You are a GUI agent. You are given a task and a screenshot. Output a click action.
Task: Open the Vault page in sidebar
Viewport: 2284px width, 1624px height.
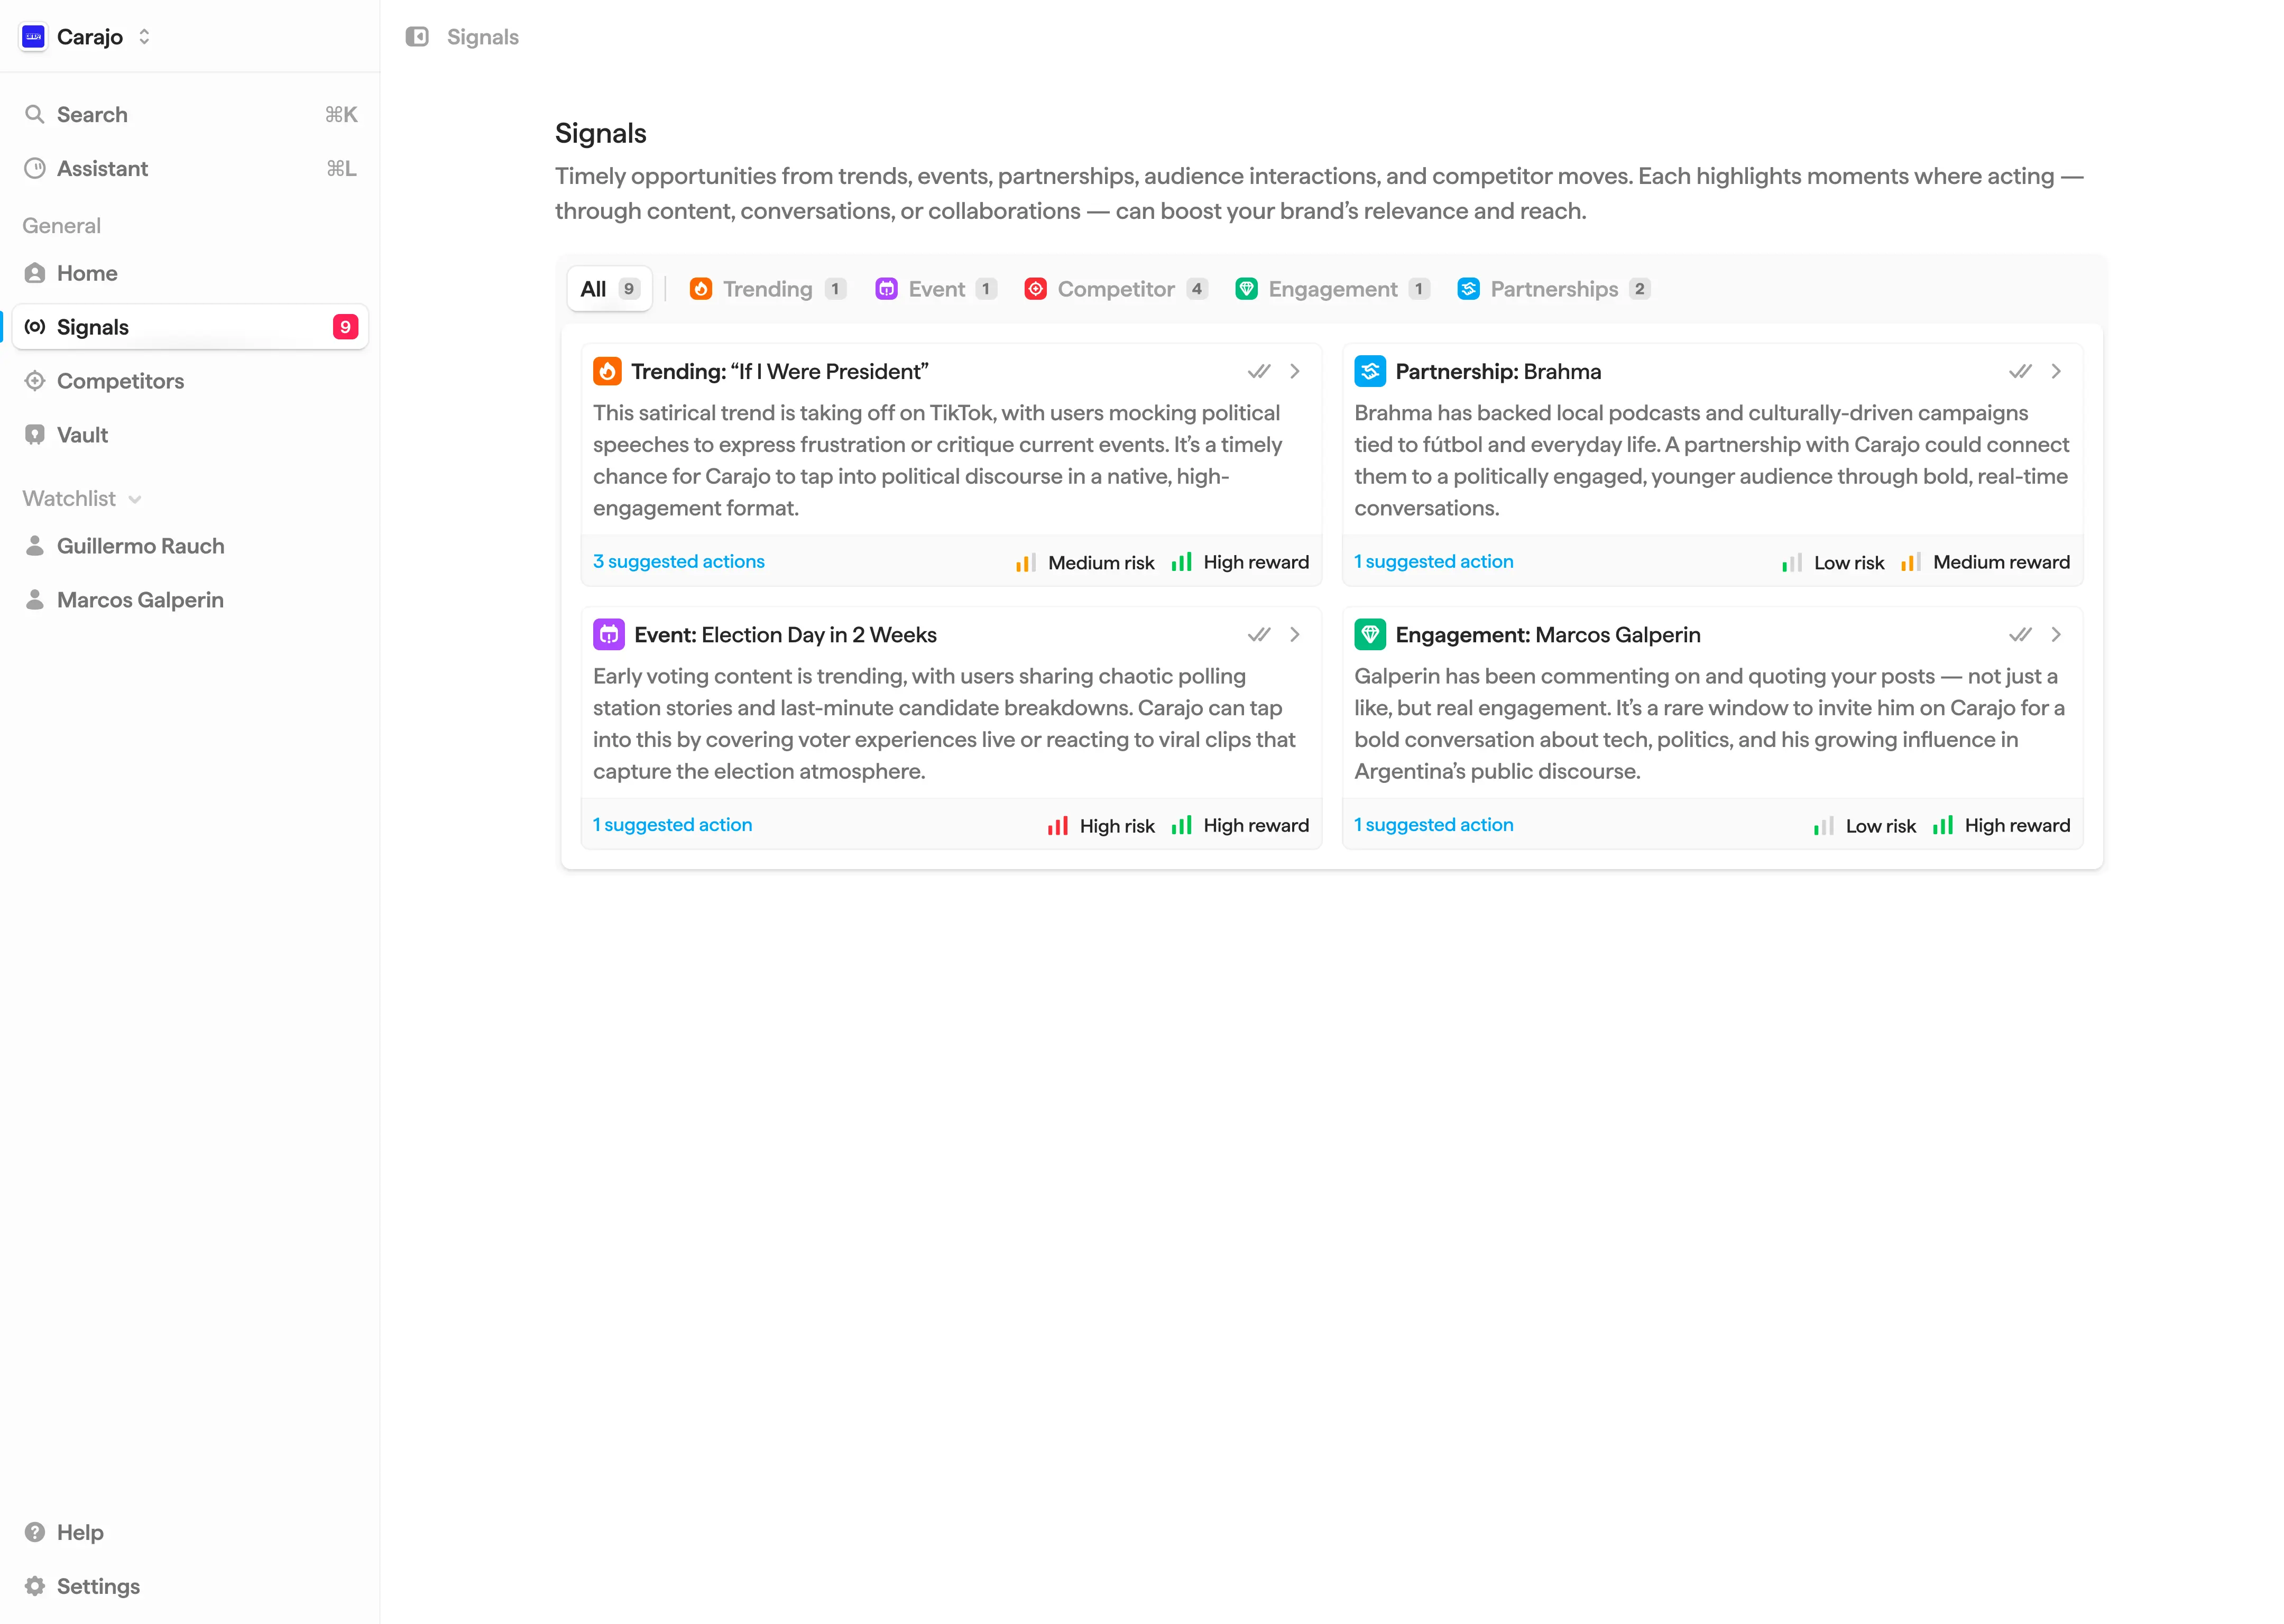tap(82, 435)
